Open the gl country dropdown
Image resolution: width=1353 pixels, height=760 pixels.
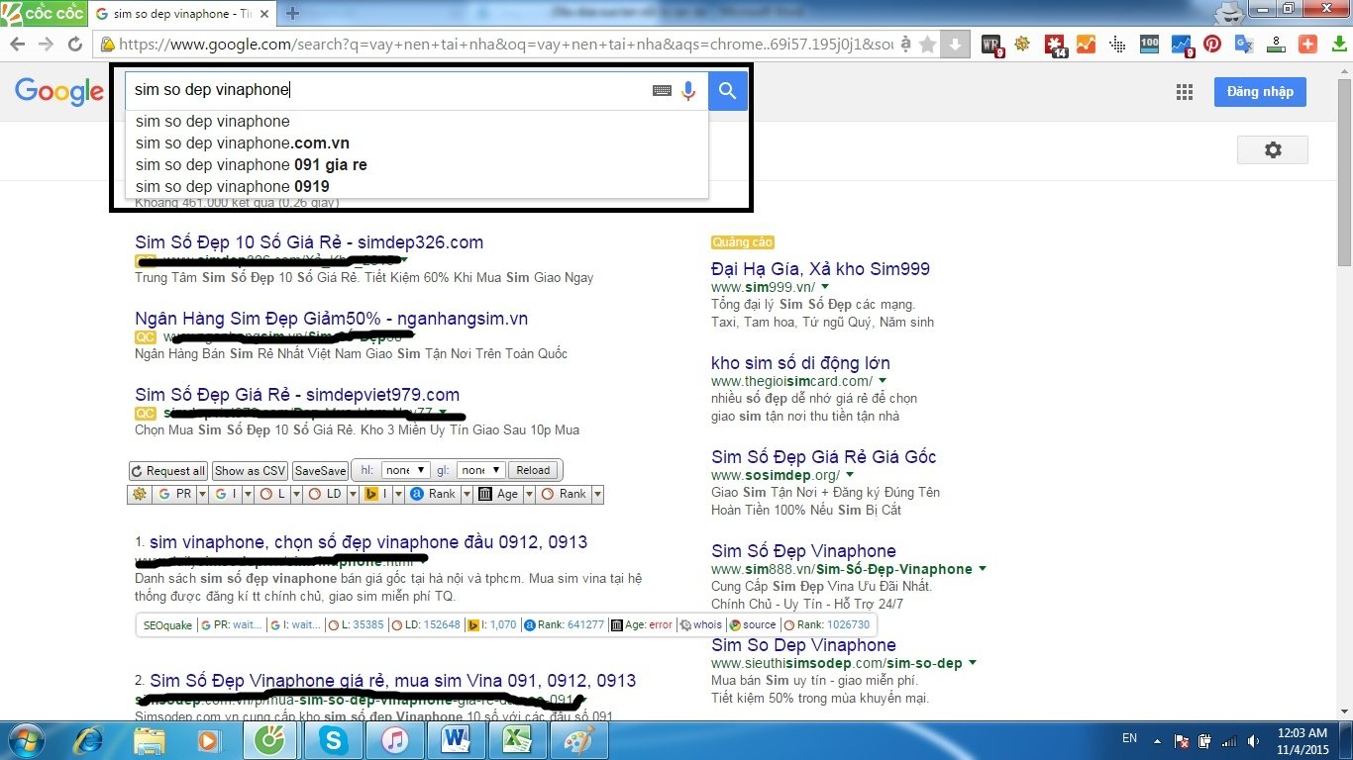[482, 470]
